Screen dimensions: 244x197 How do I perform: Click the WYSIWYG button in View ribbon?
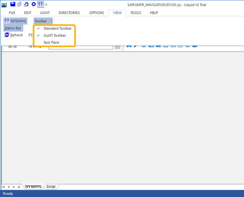pos(15,21)
